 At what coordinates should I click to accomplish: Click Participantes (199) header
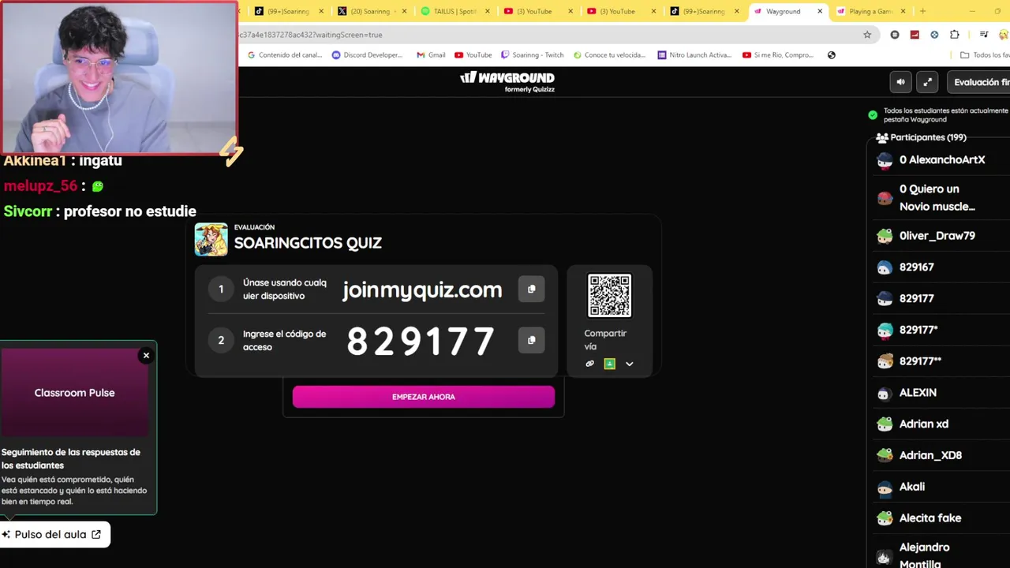[921, 137]
